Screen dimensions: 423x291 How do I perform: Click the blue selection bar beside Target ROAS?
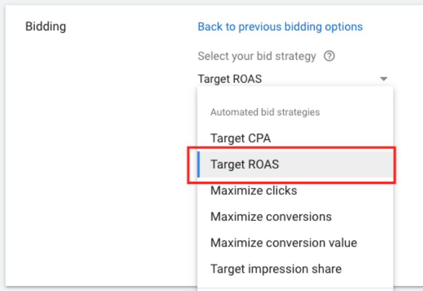tap(199, 164)
